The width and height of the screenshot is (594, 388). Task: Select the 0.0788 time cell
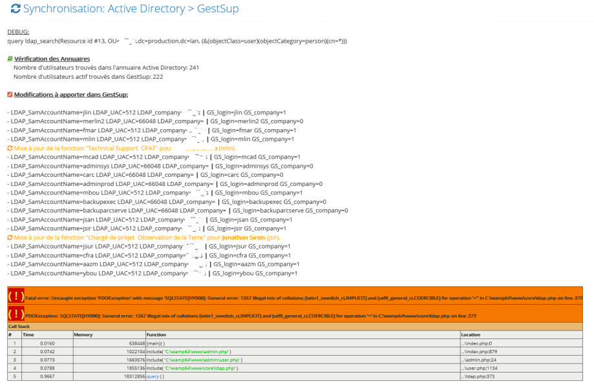[x=47, y=369]
